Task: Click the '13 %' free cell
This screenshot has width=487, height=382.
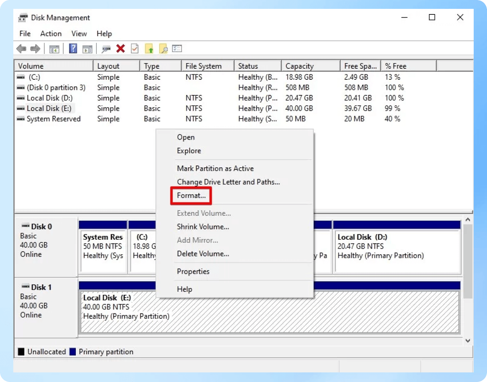Action: 392,77
